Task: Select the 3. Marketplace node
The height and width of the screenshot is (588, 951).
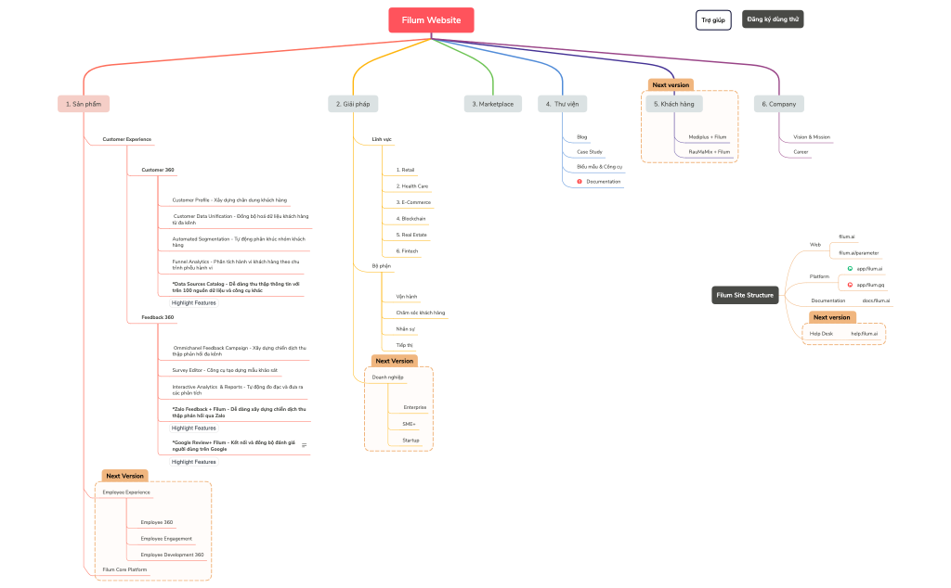Action: click(x=491, y=104)
